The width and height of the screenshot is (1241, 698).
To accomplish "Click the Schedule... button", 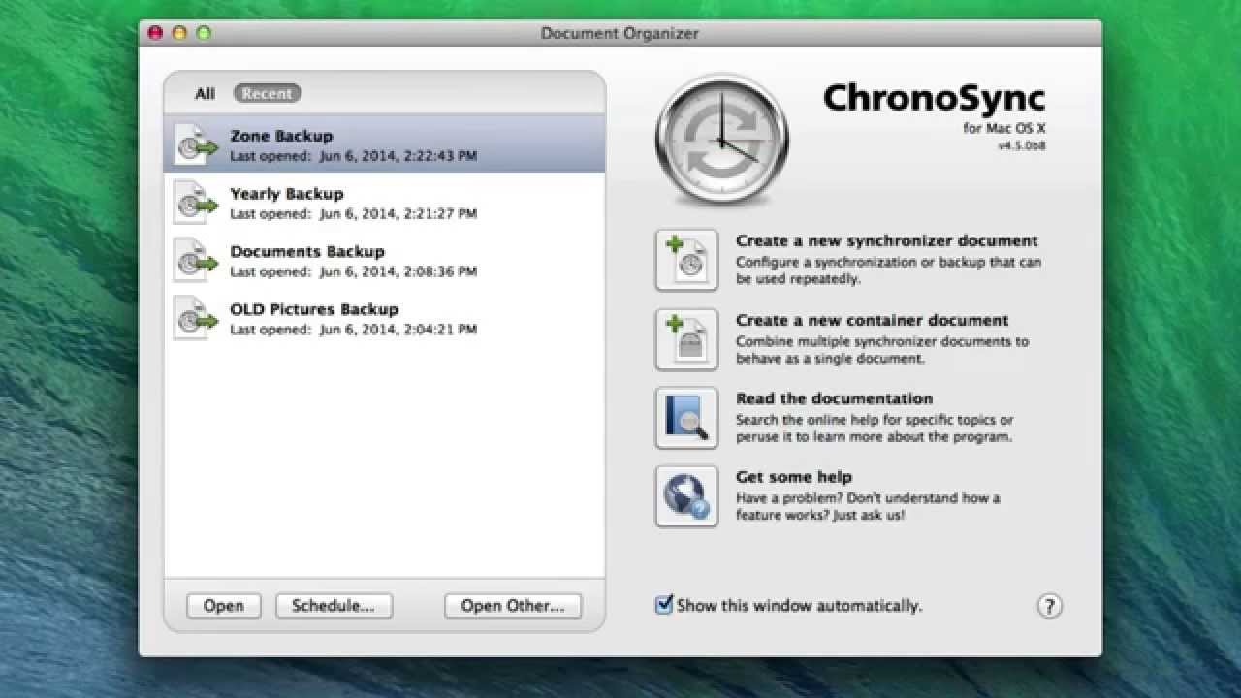I will pyautogui.click(x=334, y=606).
